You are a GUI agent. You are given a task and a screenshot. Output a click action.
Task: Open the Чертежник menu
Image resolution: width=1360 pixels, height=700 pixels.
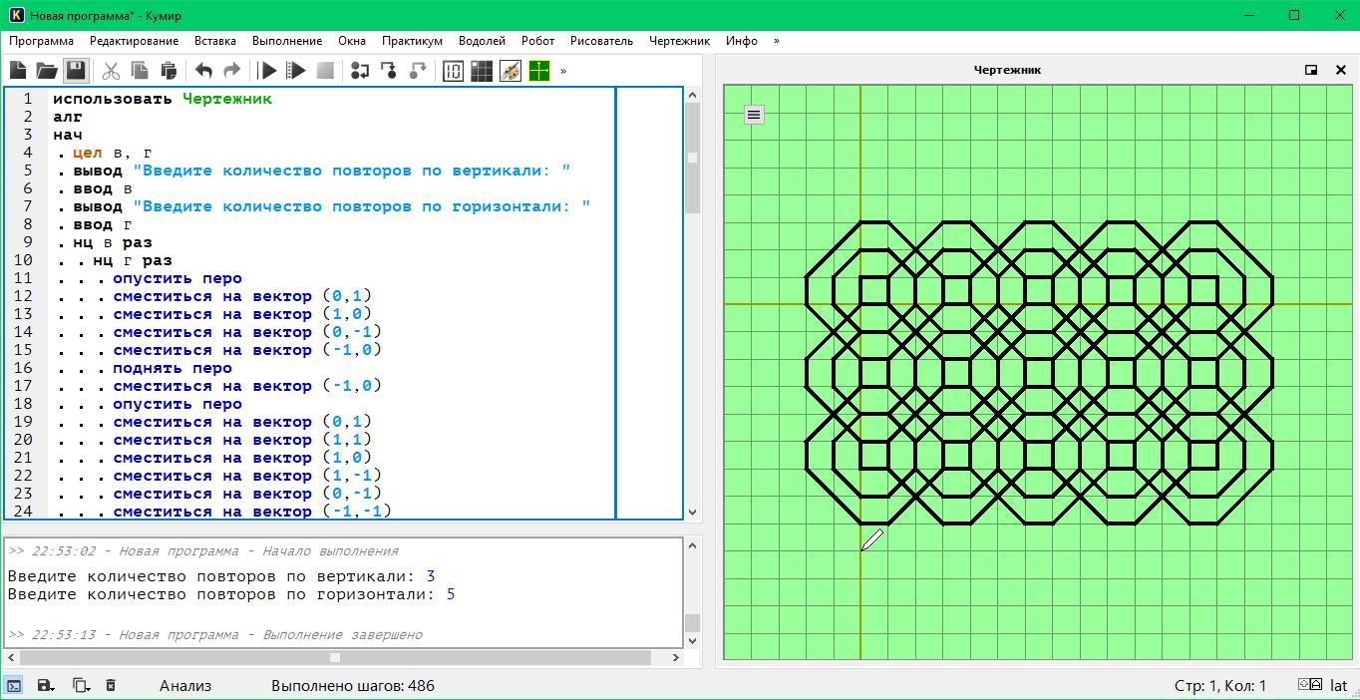[679, 41]
